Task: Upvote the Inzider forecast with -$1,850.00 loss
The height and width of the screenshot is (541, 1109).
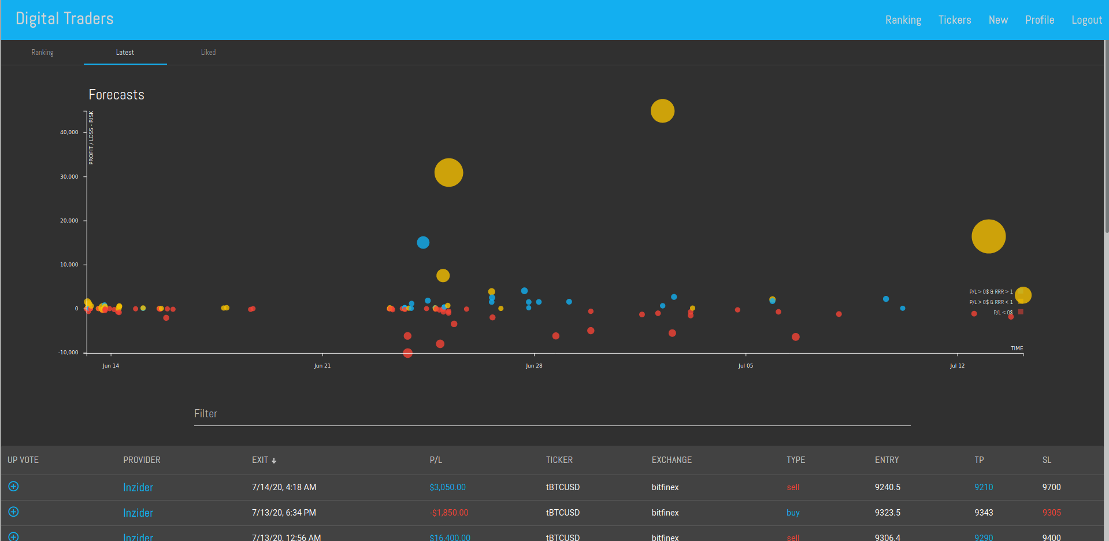Action: pyautogui.click(x=13, y=512)
